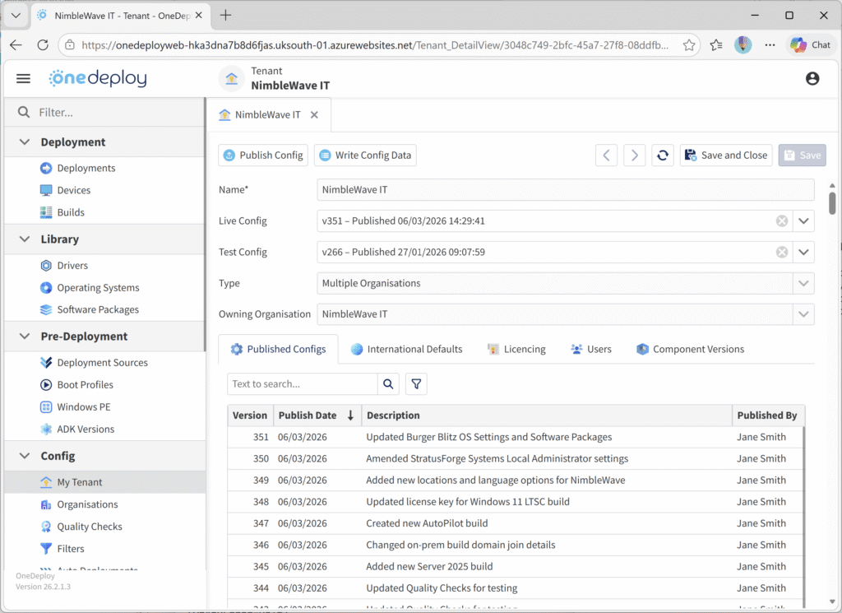Open the Copilot Chat button
This screenshot has height=613, width=842.
click(810, 45)
